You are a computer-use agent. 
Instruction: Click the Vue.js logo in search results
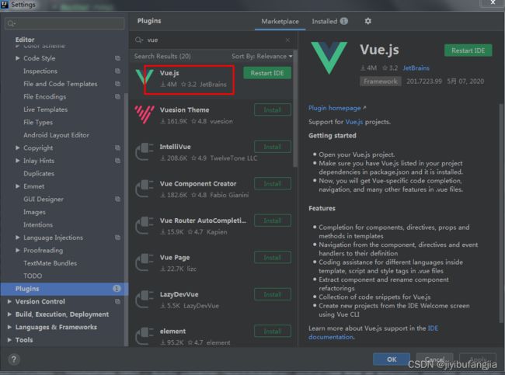tap(145, 78)
